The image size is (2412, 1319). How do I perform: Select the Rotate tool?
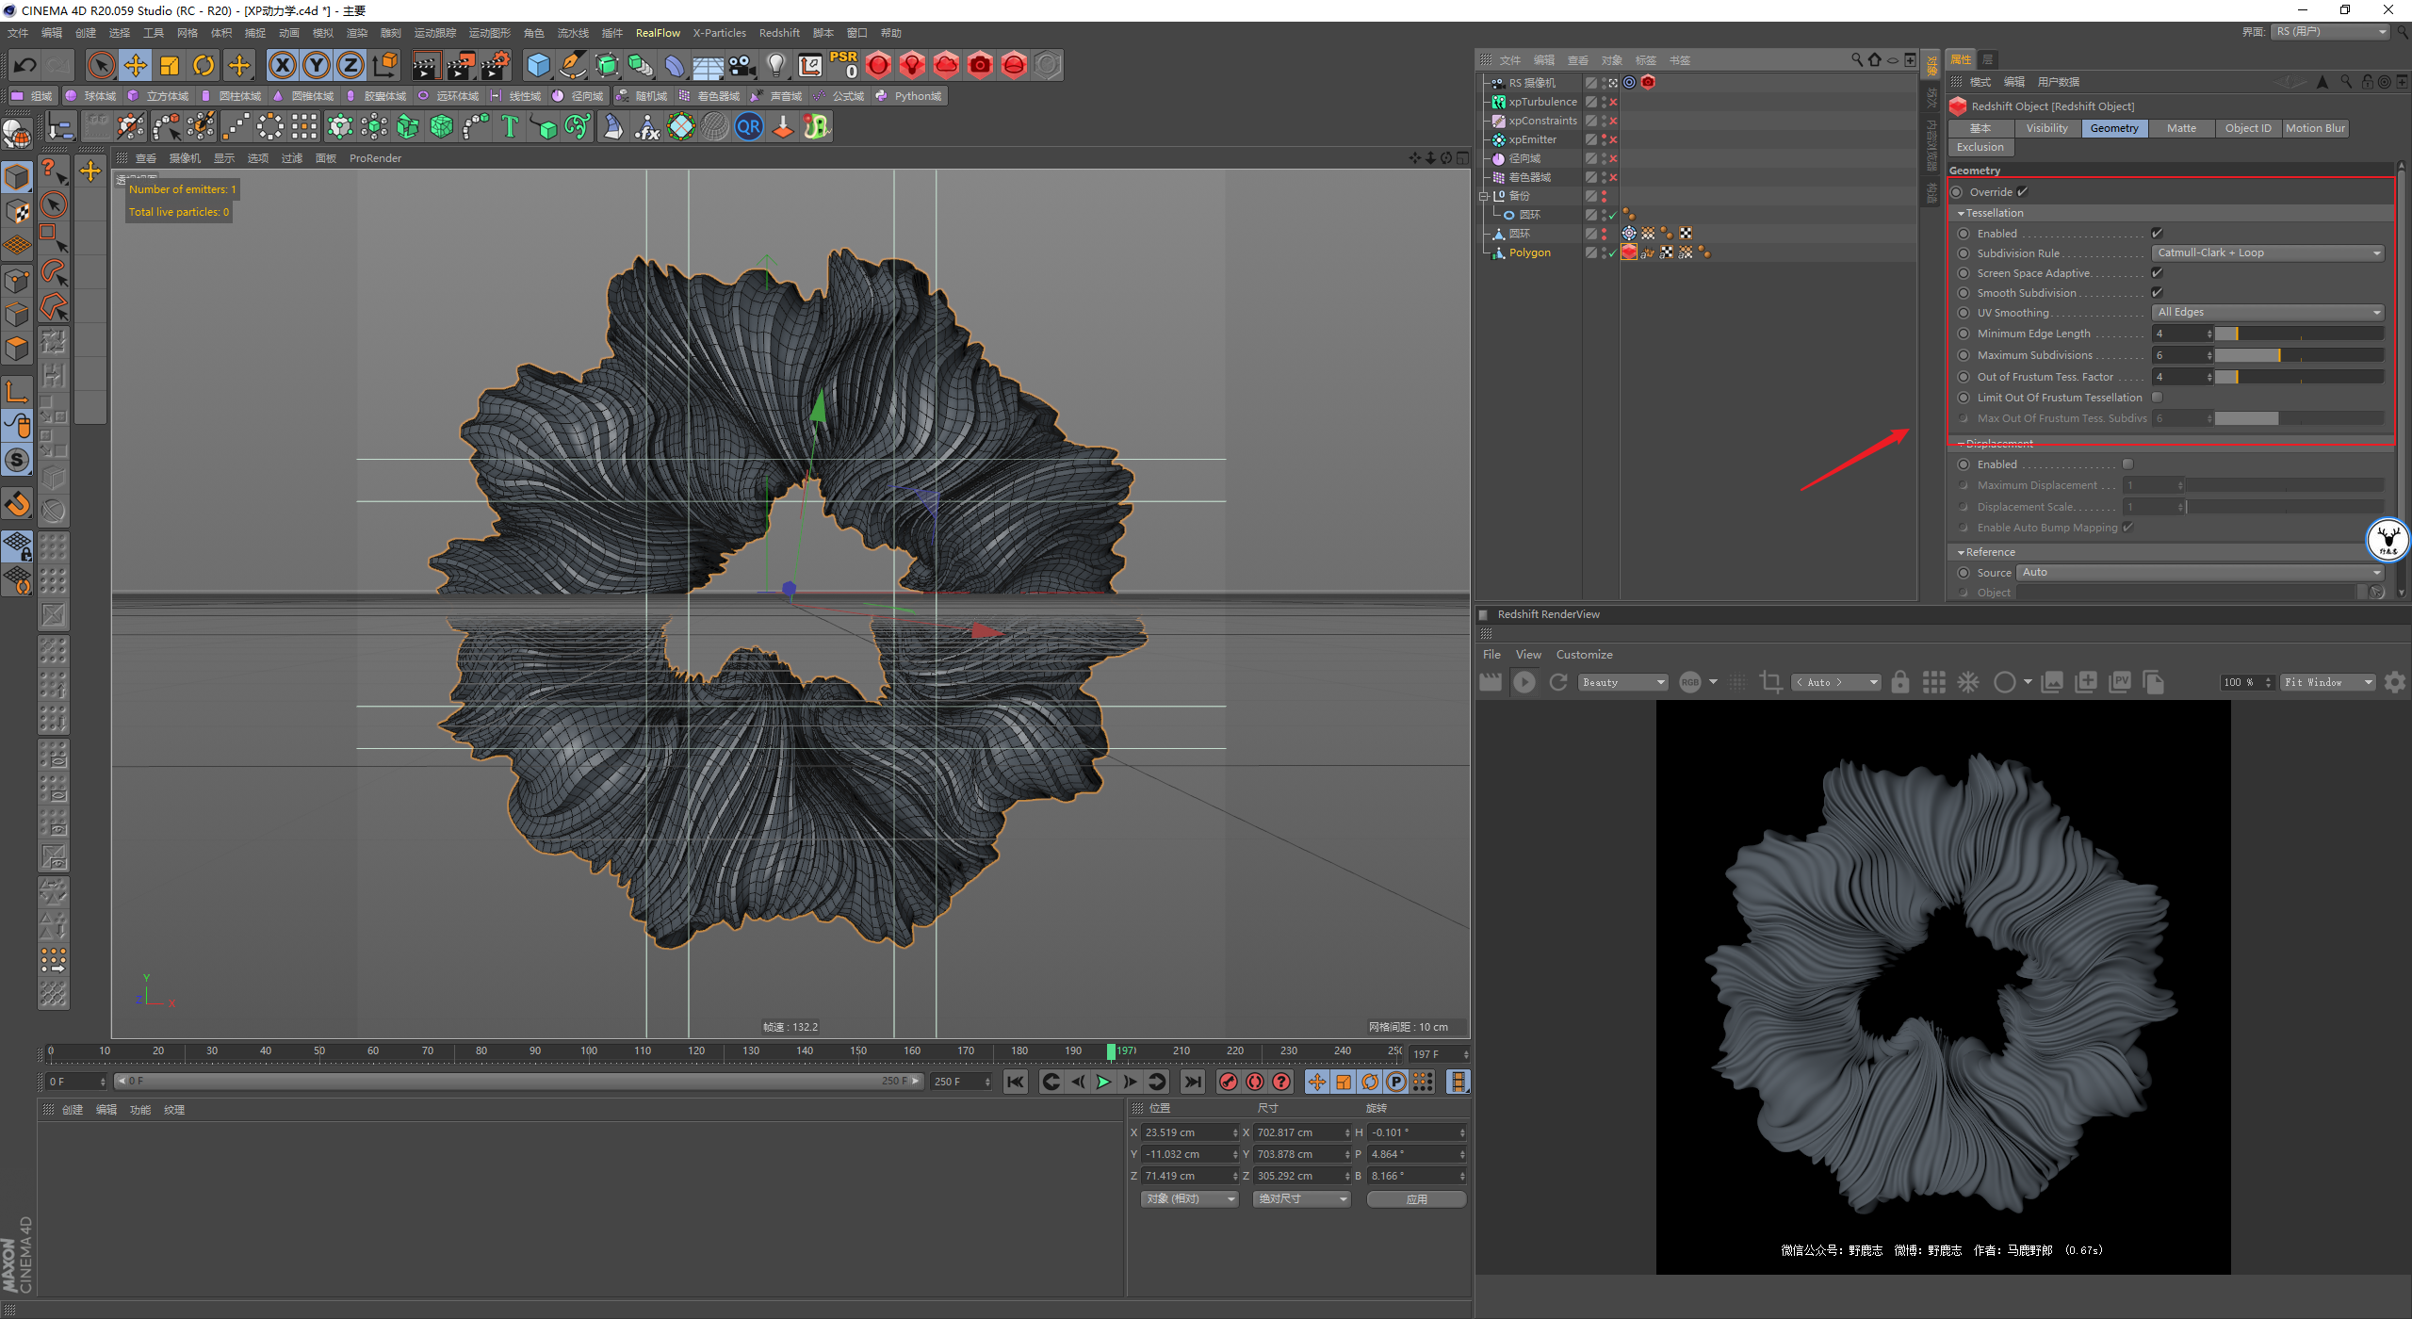204,65
